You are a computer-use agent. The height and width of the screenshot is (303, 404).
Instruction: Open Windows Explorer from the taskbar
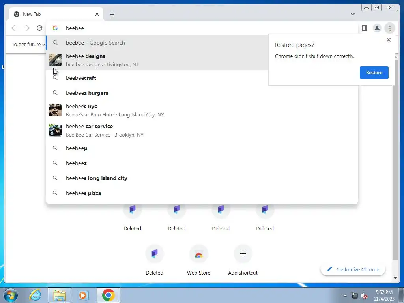pos(60,295)
